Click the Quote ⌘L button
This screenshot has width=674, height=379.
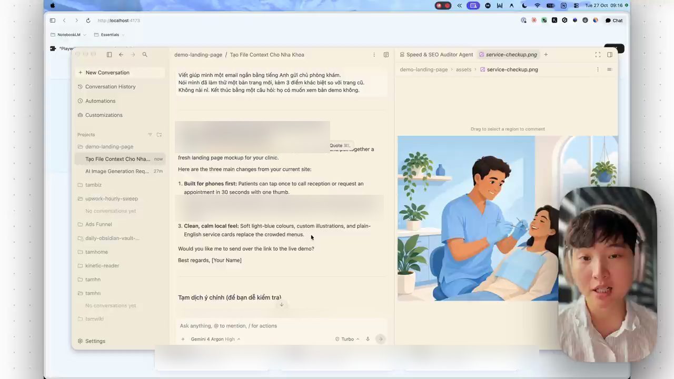(x=340, y=146)
